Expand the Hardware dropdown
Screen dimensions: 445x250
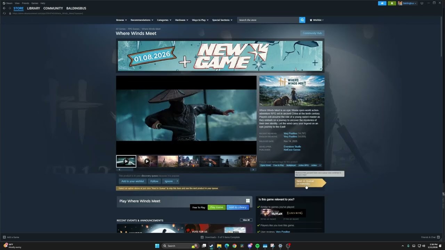click(x=181, y=20)
